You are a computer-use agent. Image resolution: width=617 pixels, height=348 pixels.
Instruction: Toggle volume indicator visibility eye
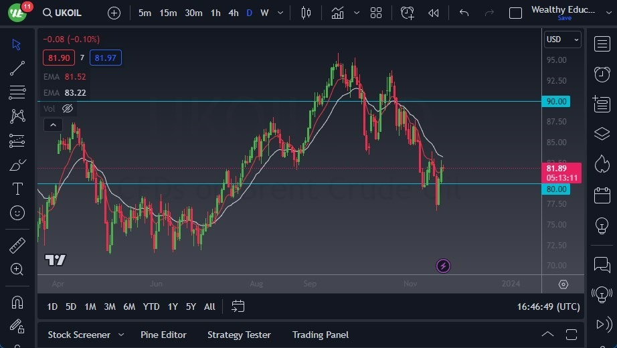pyautogui.click(x=67, y=108)
